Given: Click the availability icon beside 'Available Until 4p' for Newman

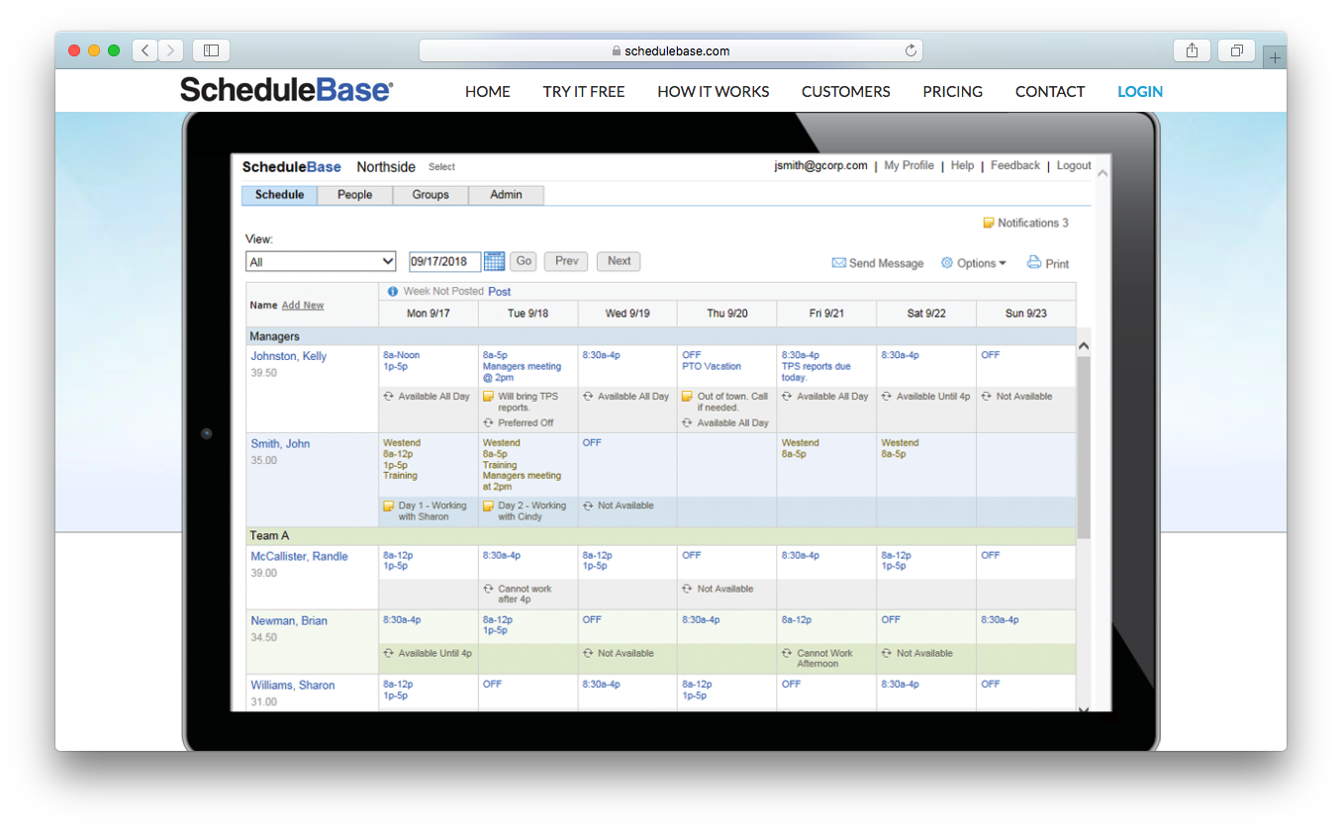Looking at the screenshot, I should click(x=388, y=653).
